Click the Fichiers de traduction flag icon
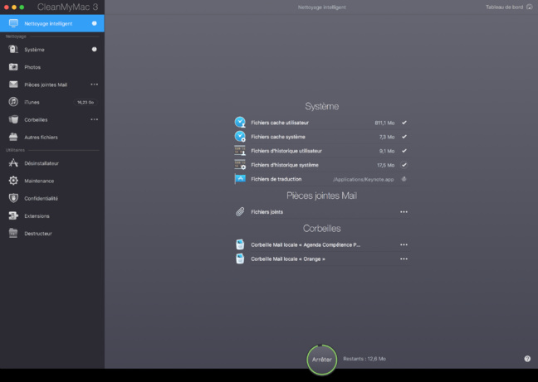This screenshot has height=382, width=538. point(240,179)
